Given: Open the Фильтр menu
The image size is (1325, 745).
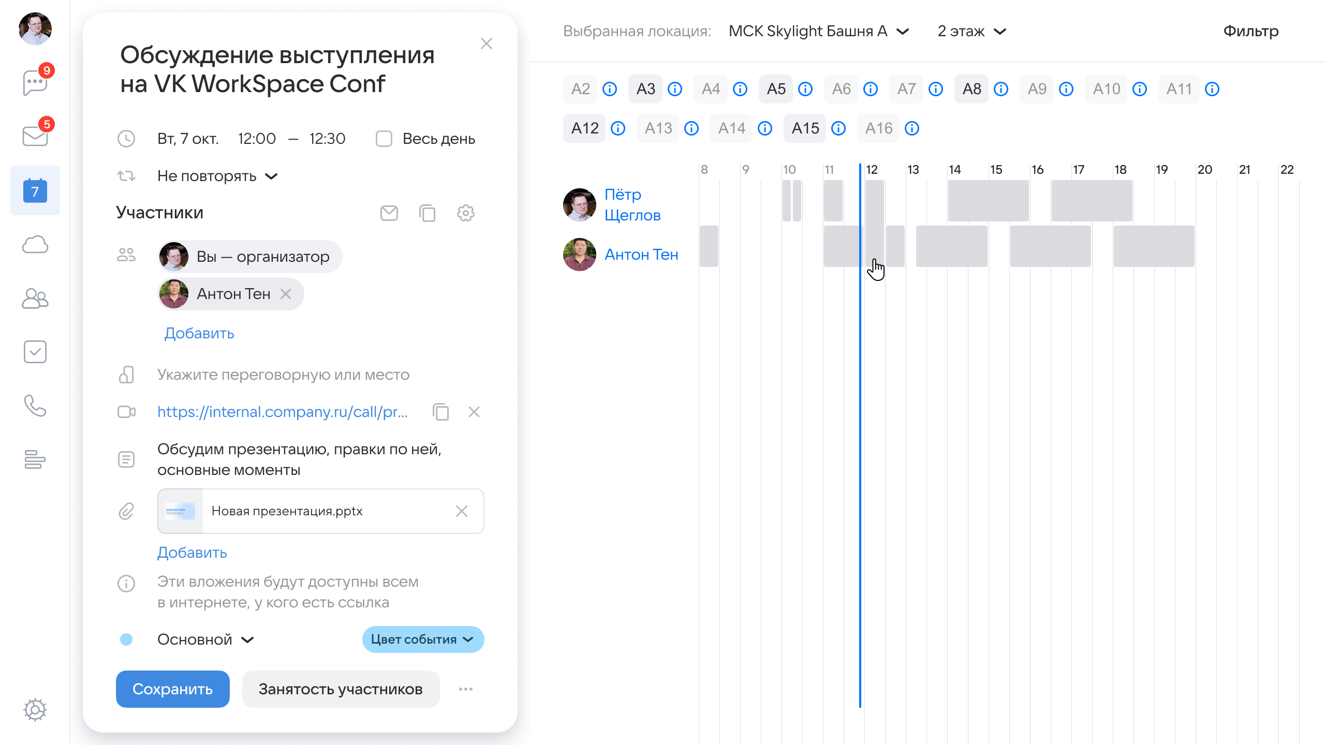Looking at the screenshot, I should [1250, 31].
